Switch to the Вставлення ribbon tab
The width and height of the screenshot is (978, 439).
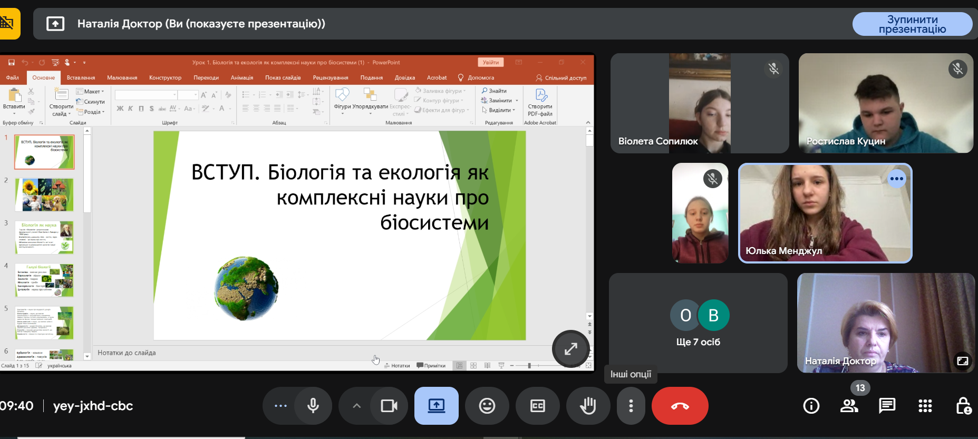click(81, 77)
